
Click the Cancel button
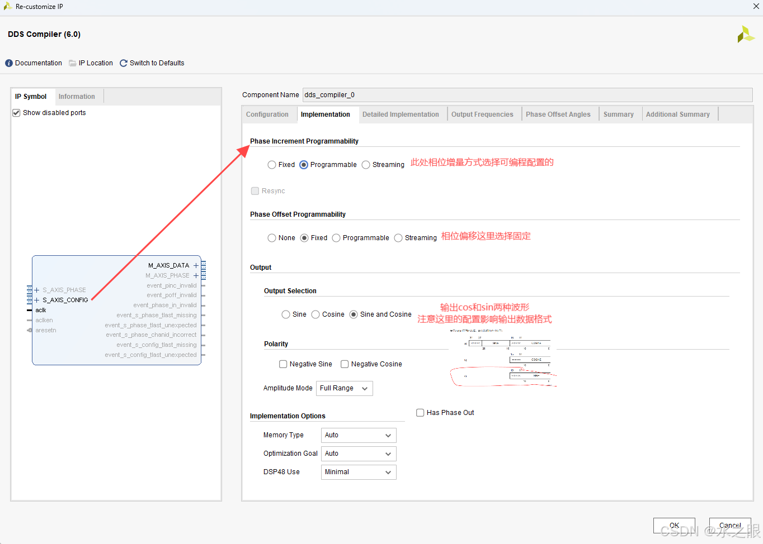(730, 526)
